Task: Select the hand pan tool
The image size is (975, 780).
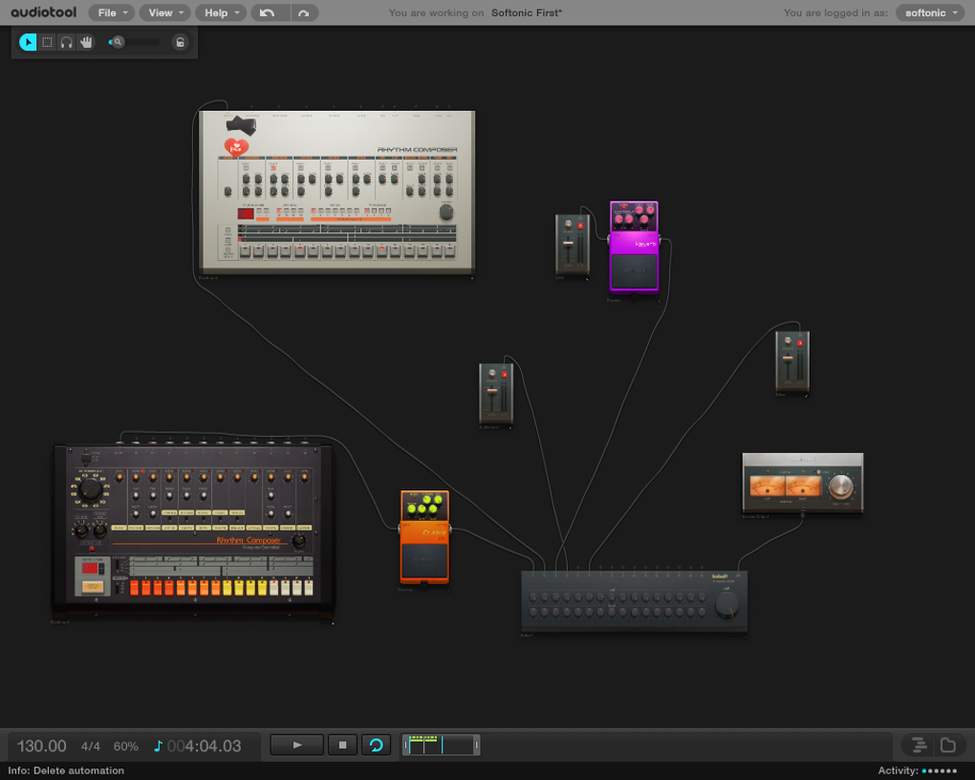Action: pos(87,42)
